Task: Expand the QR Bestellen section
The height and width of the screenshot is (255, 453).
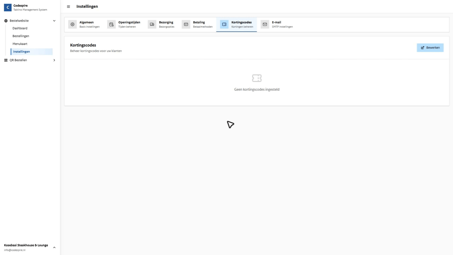Action: tap(54, 60)
